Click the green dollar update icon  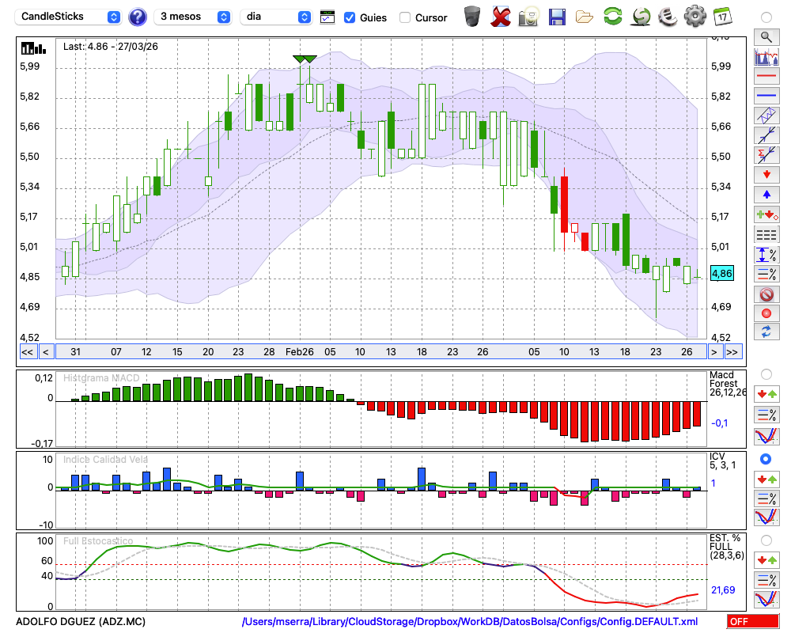click(x=641, y=17)
